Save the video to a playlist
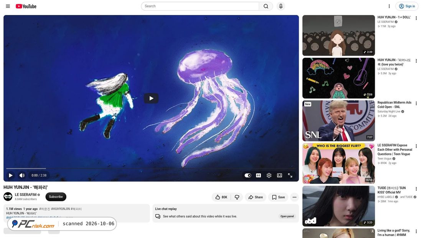Viewport: 422px width, 238px height. point(278,197)
